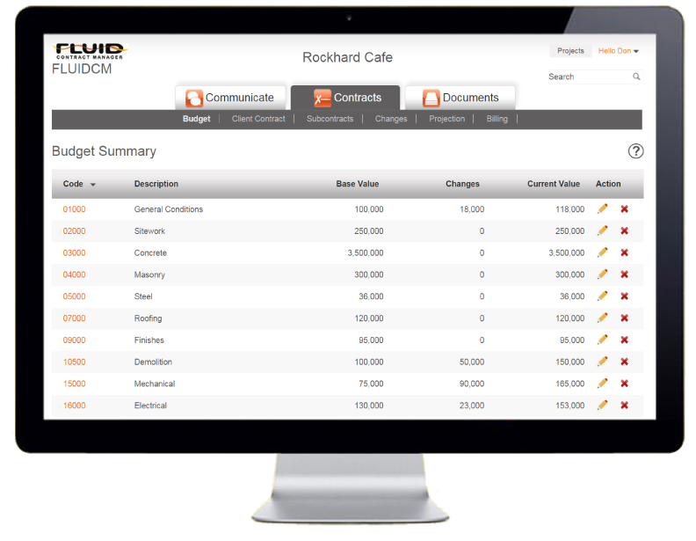Edit the Steel budget entry
This screenshot has height=541, width=696.
coord(602,296)
